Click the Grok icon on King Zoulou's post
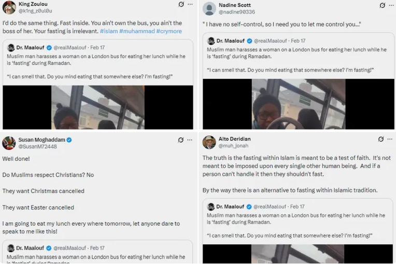Viewport: 396px width, 264px height. pos(181,5)
